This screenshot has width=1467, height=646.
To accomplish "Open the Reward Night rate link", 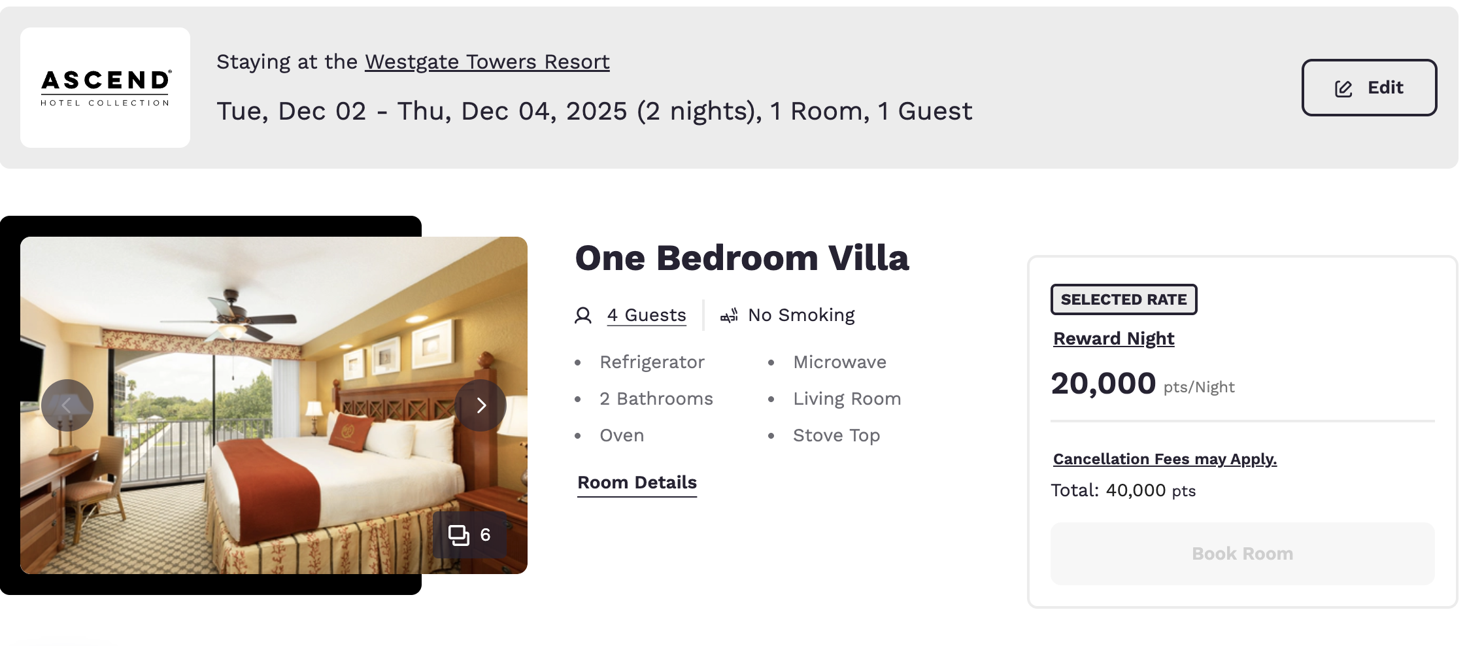I will point(1113,339).
